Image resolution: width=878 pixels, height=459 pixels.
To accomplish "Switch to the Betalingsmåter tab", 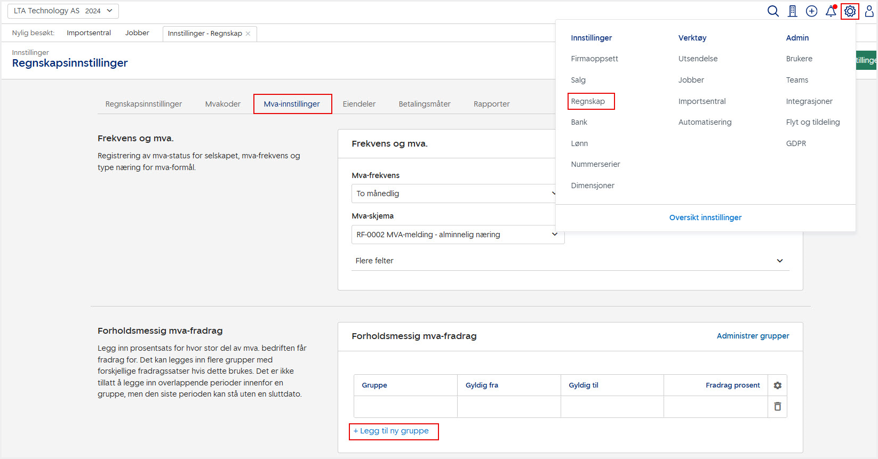I will pos(425,104).
